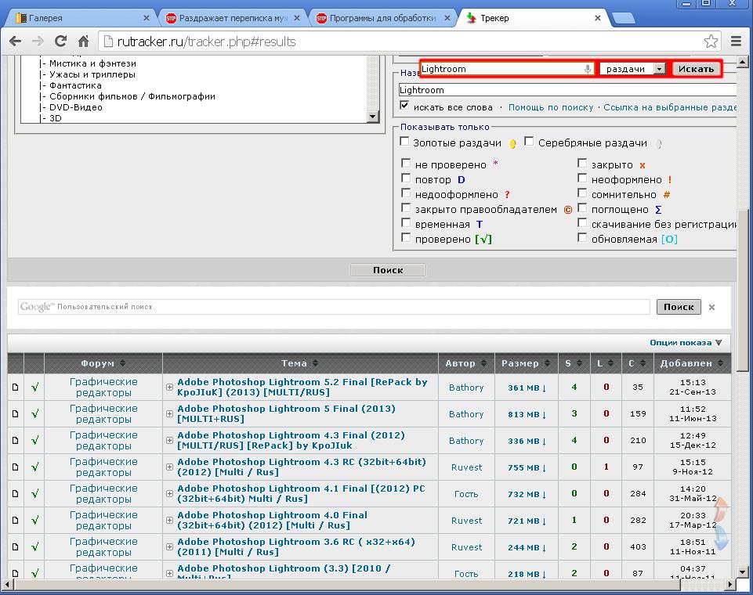Open the раздачи dropdown near search
The image size is (753, 595).
[x=632, y=69]
